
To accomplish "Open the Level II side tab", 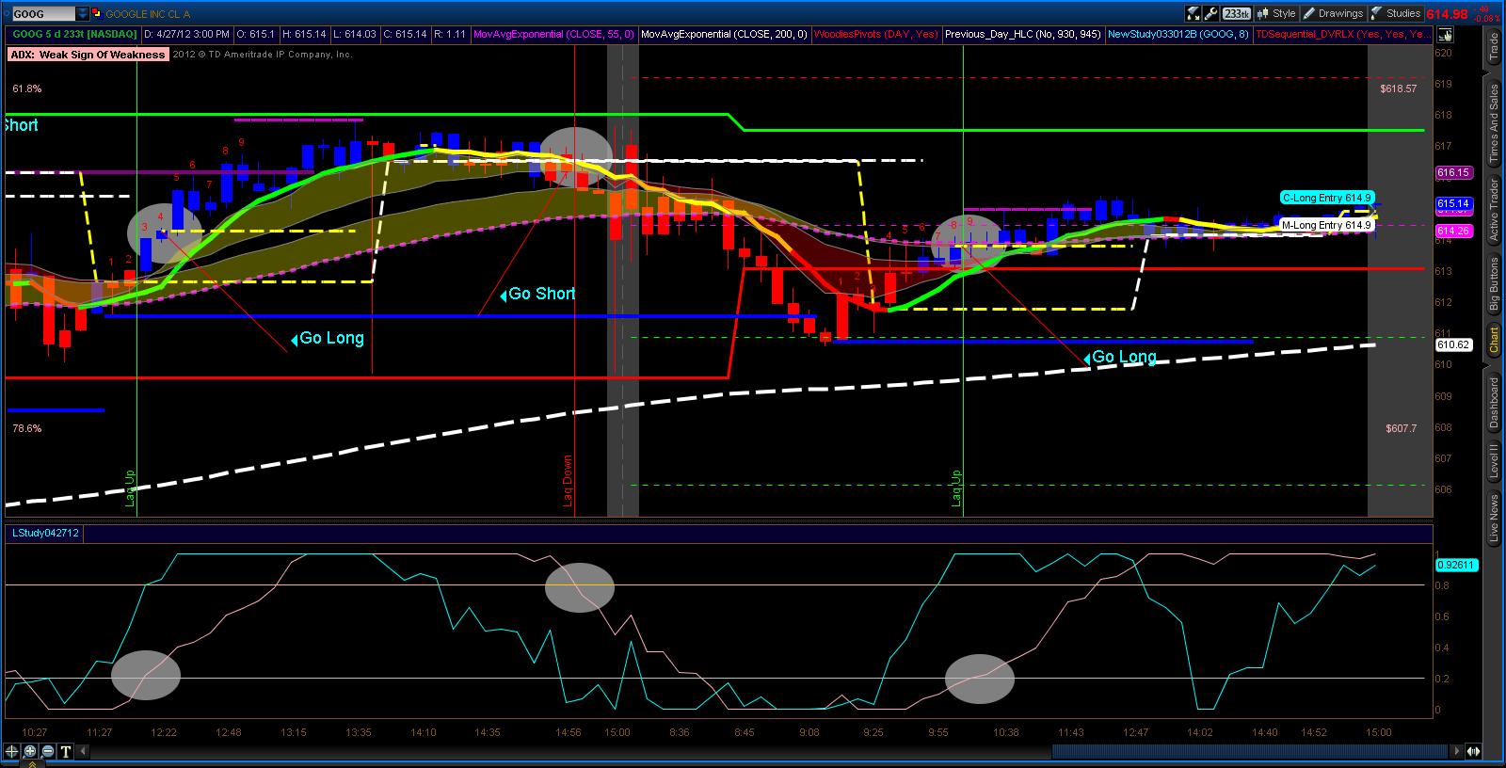I will [x=1494, y=461].
